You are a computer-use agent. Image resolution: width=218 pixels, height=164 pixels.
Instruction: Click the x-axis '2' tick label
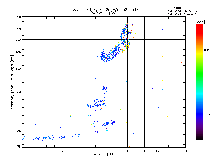pos(63,151)
